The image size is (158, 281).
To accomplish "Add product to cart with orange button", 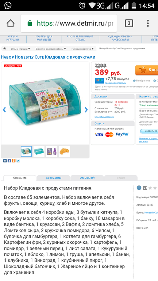I will click(x=147, y=70).
